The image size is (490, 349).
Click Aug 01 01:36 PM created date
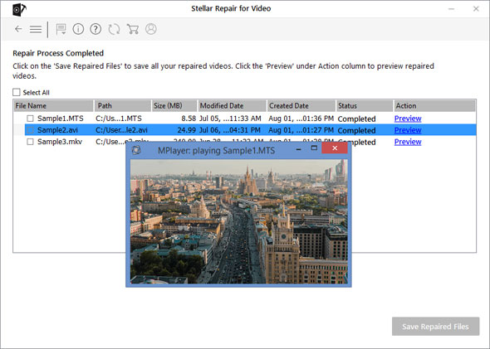tap(301, 119)
